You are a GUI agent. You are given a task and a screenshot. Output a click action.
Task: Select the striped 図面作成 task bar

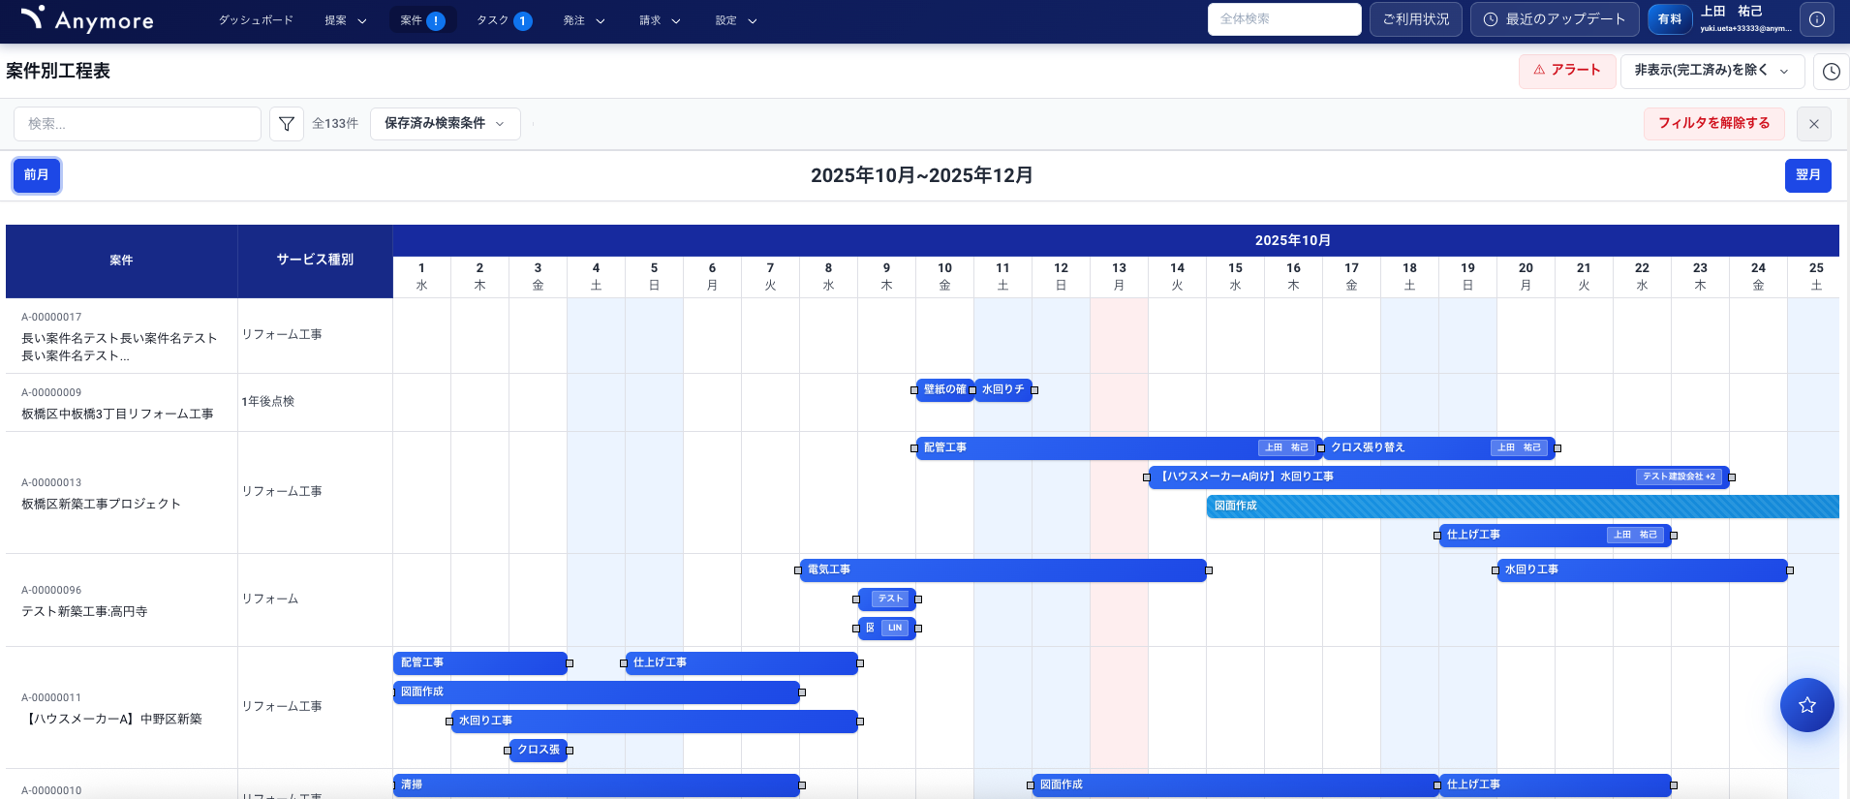coord(1521,507)
